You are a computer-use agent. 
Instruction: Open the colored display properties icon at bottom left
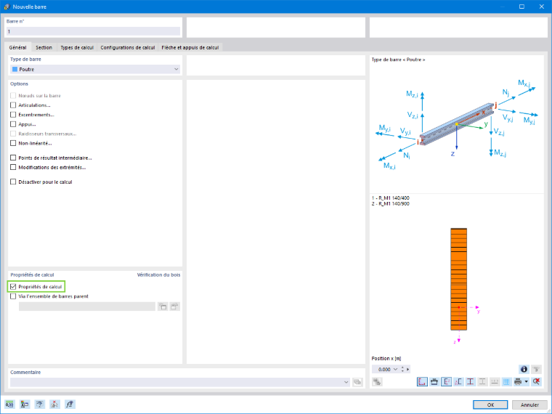25,404
